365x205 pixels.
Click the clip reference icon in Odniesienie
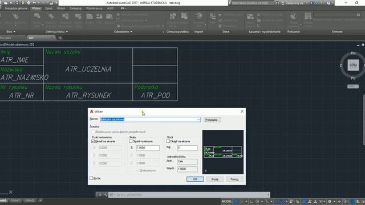pos(99,17)
